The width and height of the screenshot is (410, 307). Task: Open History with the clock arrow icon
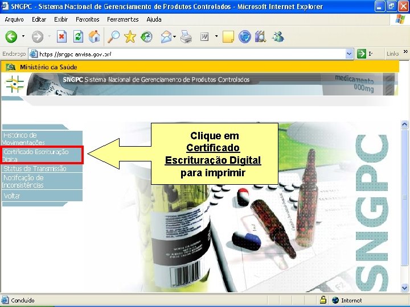coord(147,37)
